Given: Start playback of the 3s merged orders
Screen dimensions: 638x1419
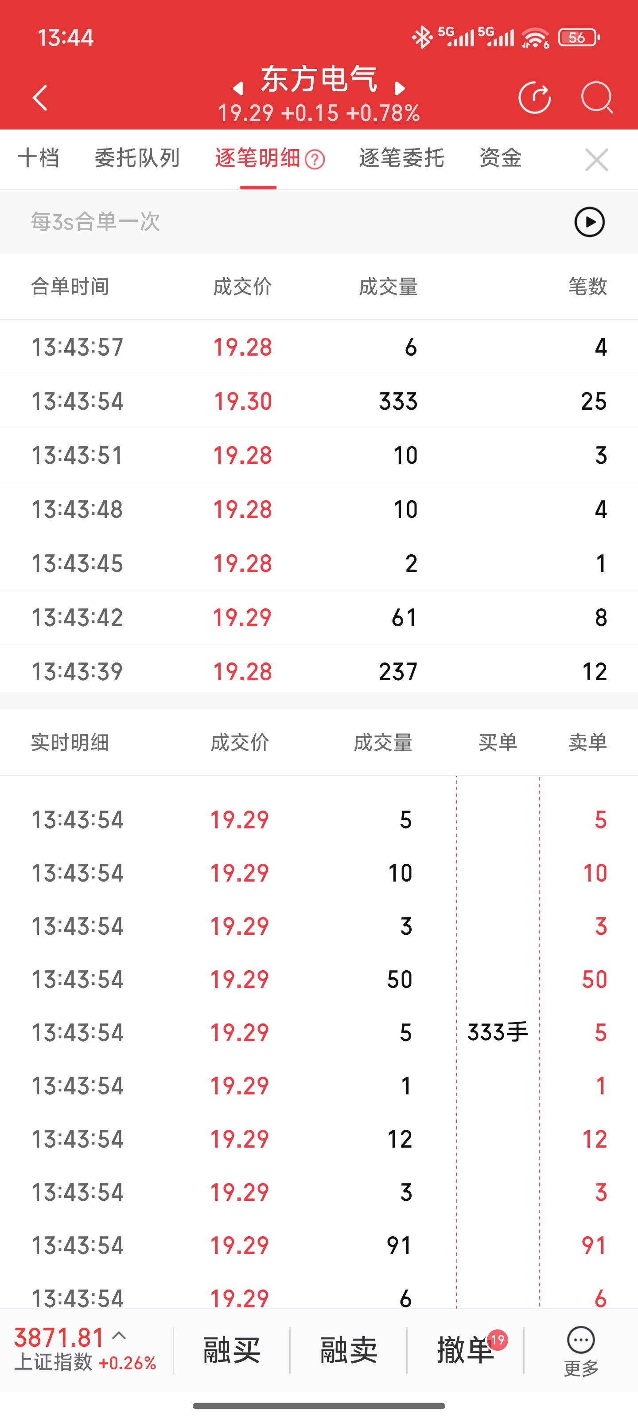Looking at the screenshot, I should click(589, 222).
